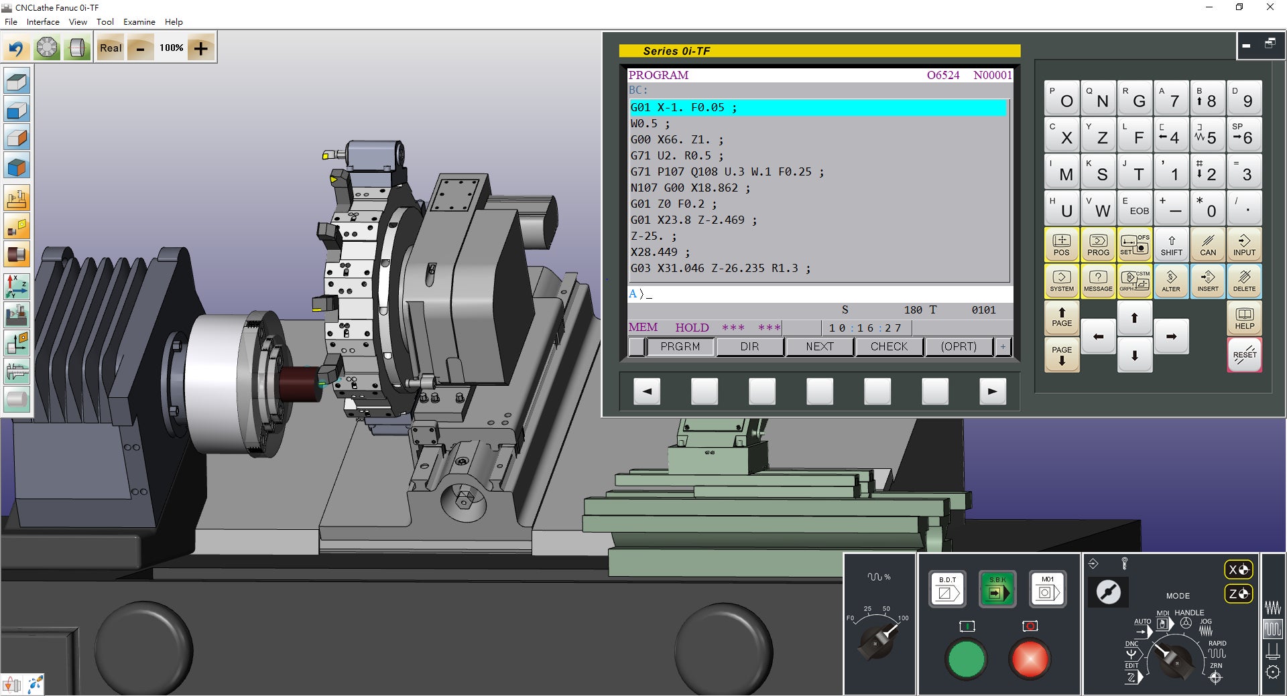This screenshot has width=1287, height=696.
Task: Click the DIR soft key
Action: 749,346
